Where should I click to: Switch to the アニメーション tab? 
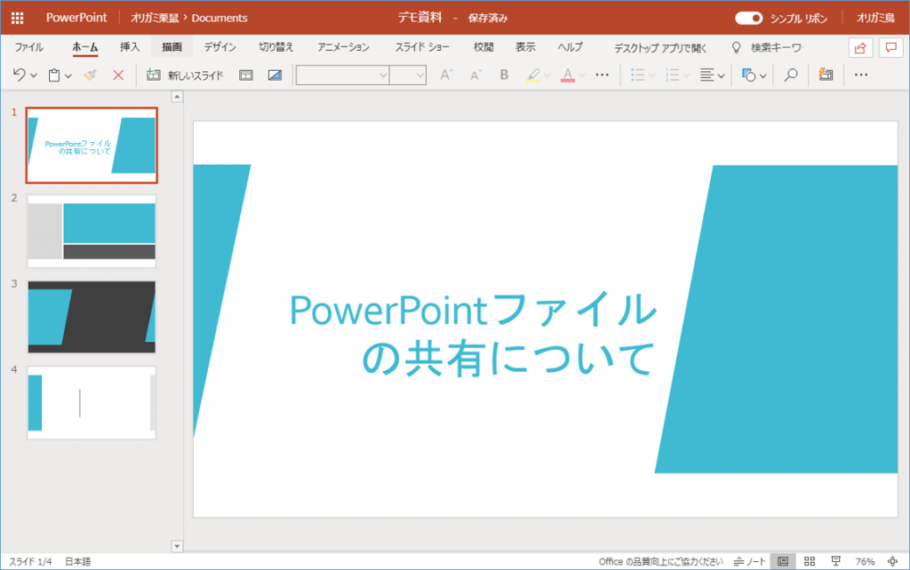pyautogui.click(x=344, y=48)
